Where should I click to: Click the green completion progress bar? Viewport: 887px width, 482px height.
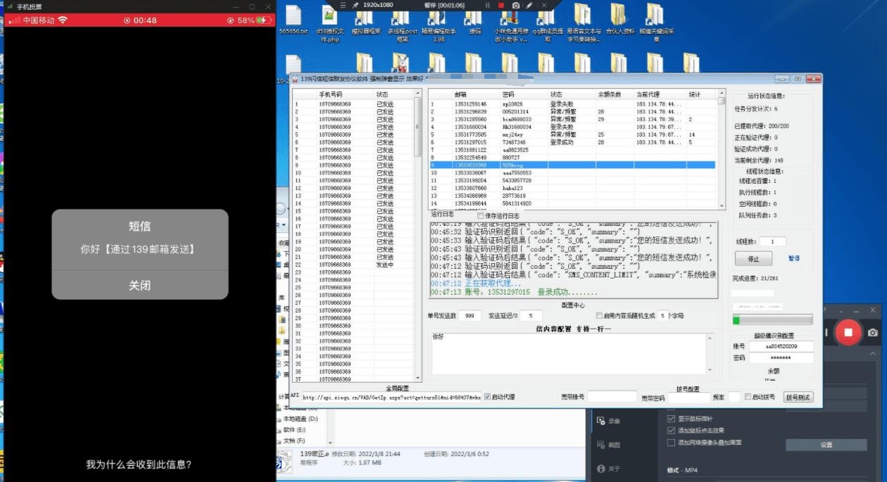[x=772, y=319]
